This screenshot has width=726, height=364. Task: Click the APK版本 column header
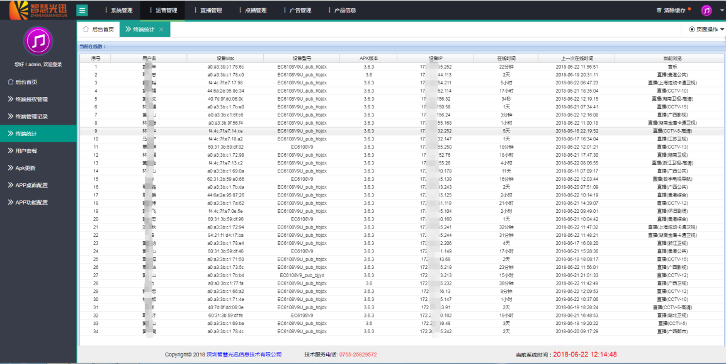pos(368,59)
